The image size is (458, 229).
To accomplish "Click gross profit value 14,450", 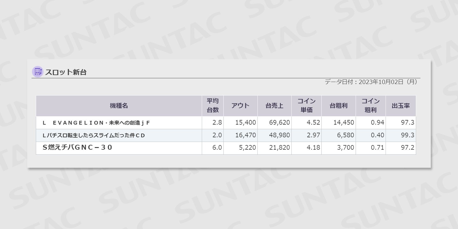I will pos(344,123).
